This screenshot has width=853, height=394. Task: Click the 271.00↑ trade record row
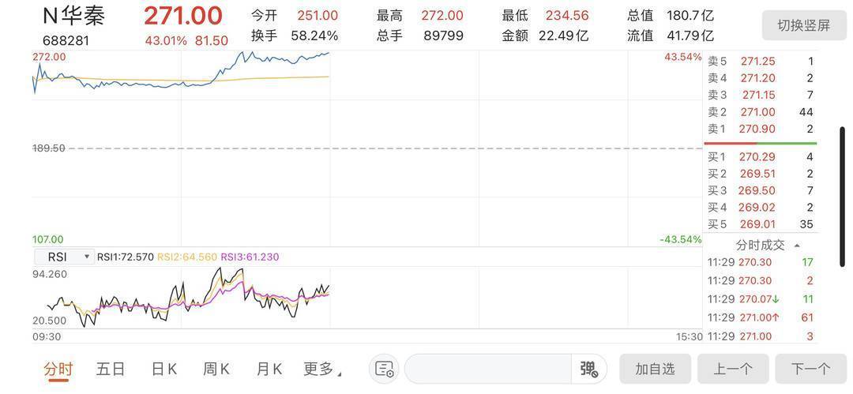pos(759,317)
